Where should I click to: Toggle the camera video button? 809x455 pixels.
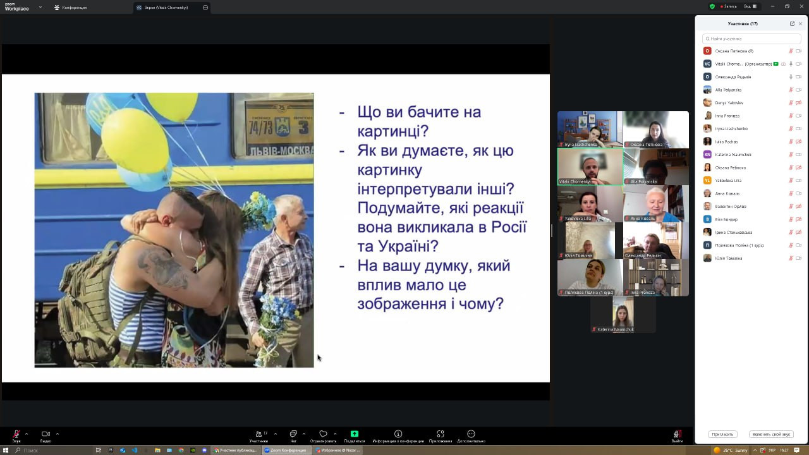pos(46,434)
